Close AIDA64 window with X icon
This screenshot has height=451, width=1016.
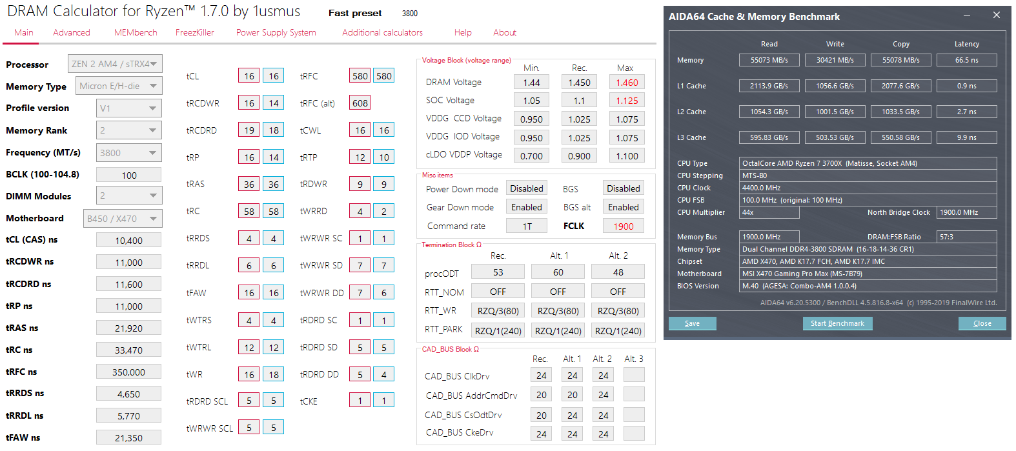tap(997, 15)
